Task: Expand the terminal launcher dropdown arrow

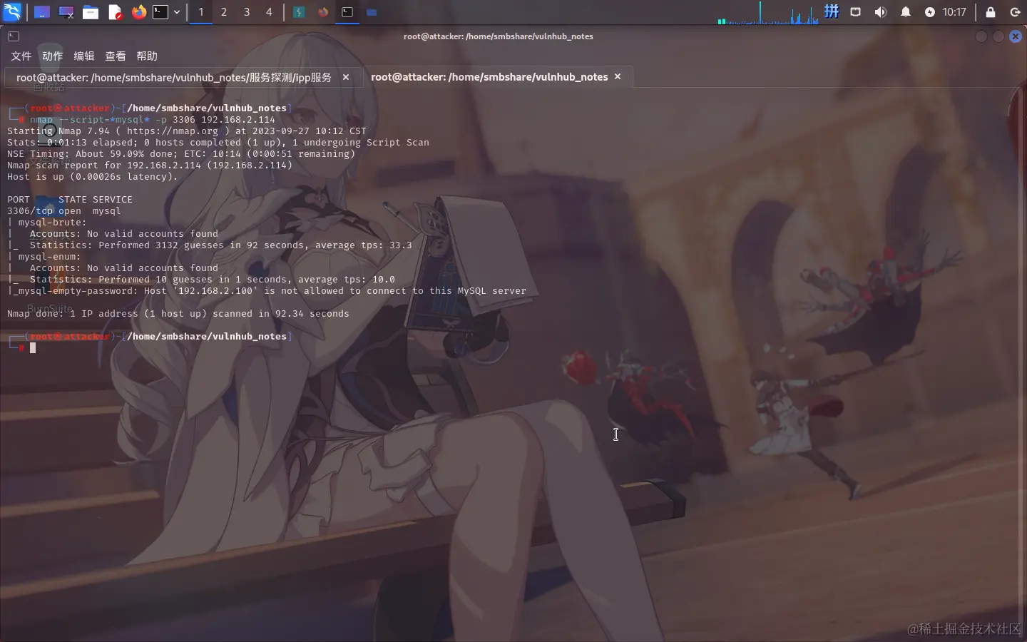Action: [177, 12]
